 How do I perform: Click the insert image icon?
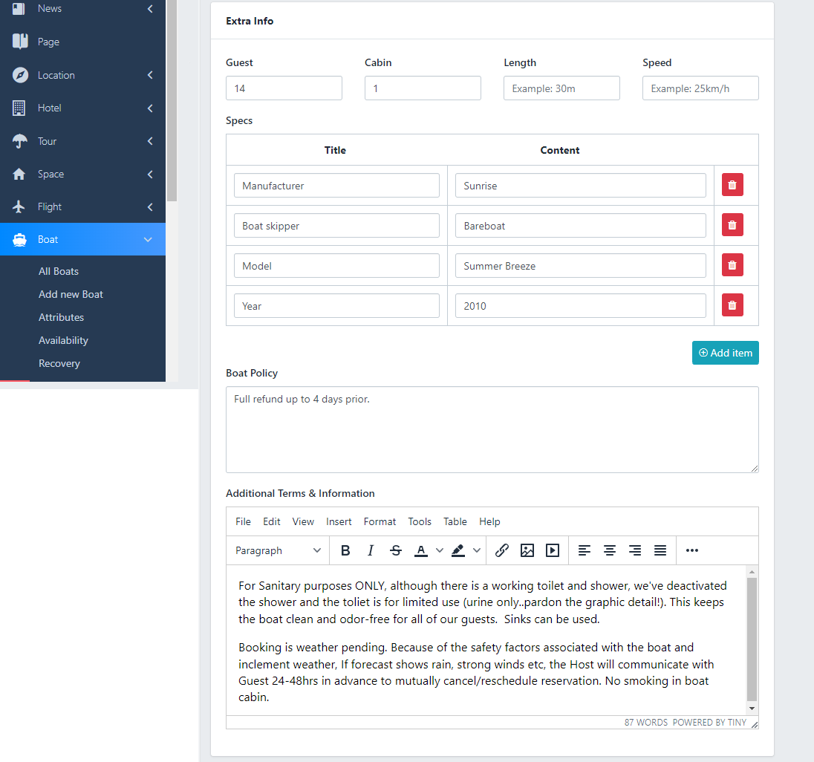pos(527,550)
